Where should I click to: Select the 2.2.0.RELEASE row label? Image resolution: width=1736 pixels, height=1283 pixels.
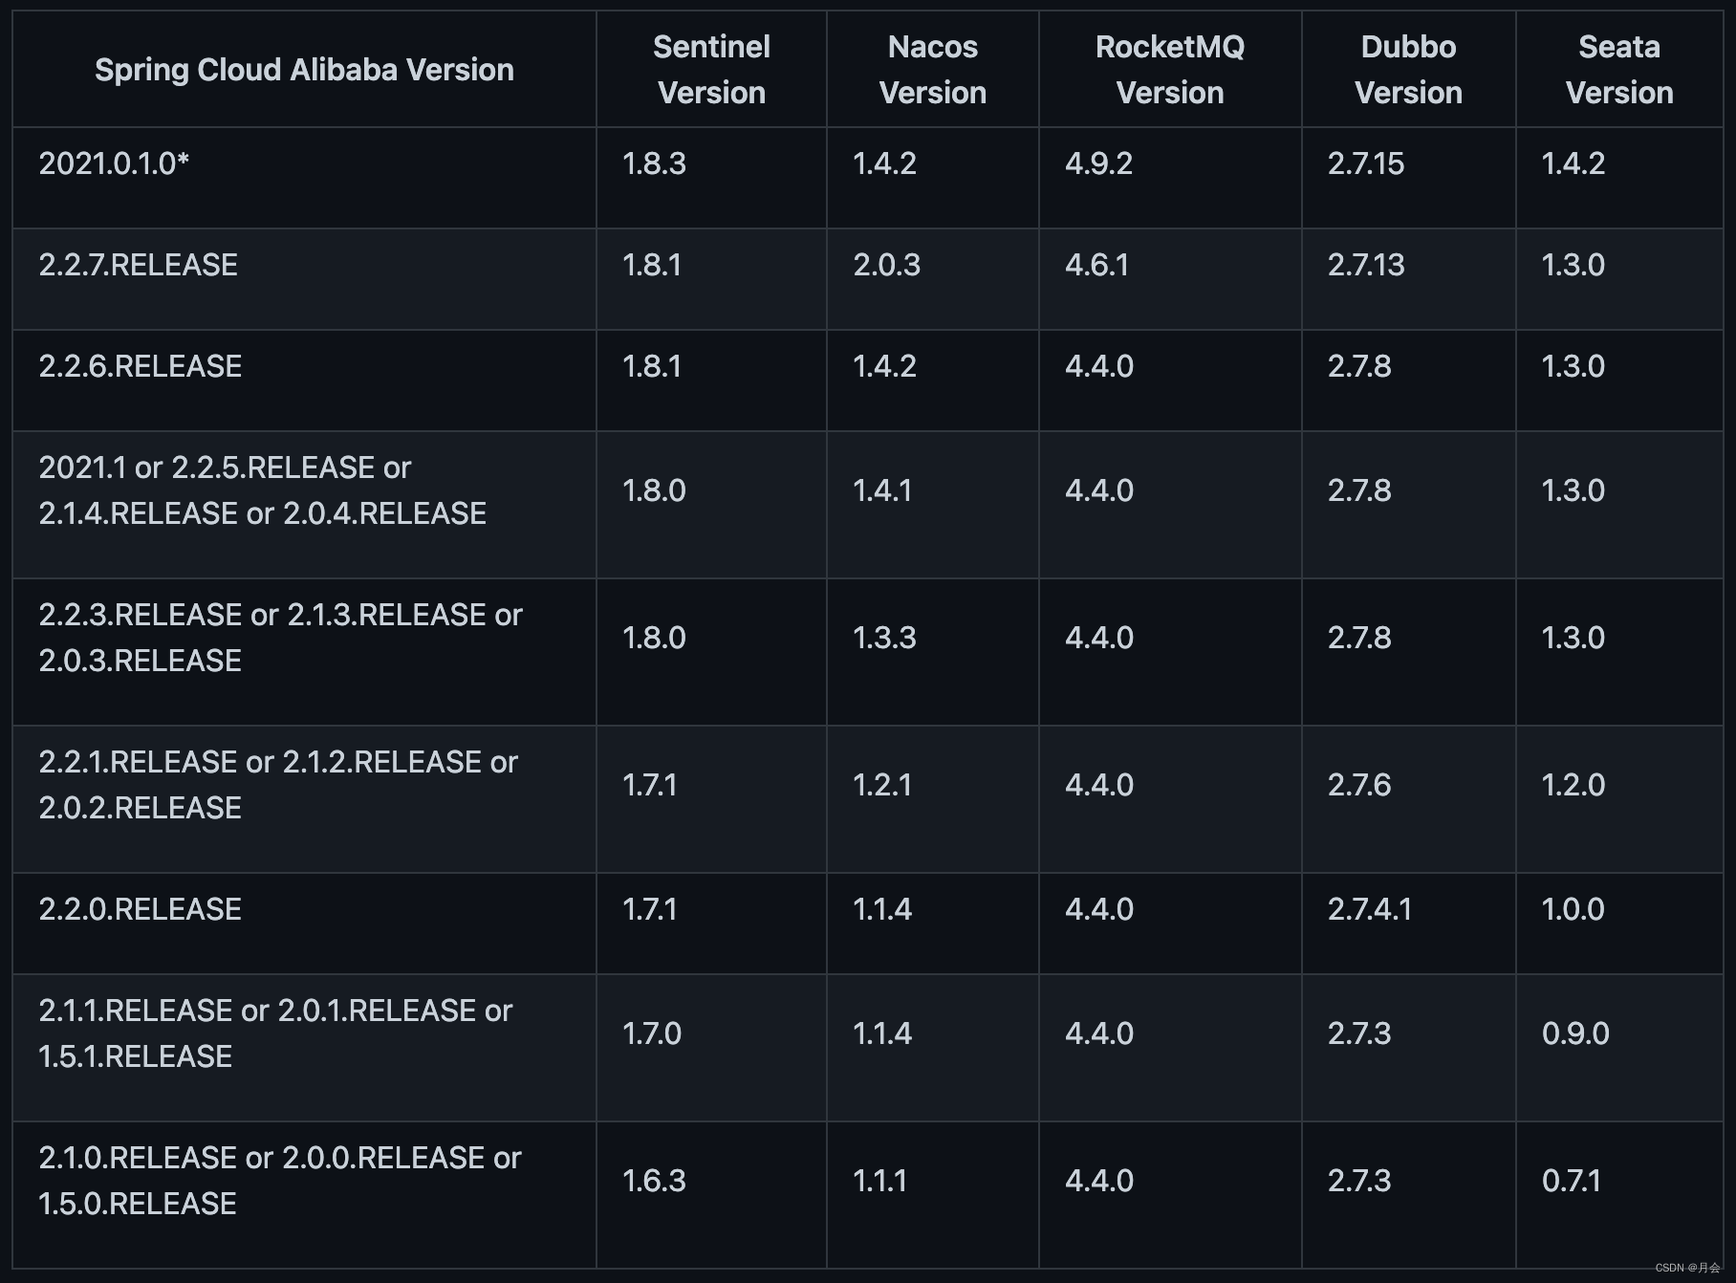point(140,909)
